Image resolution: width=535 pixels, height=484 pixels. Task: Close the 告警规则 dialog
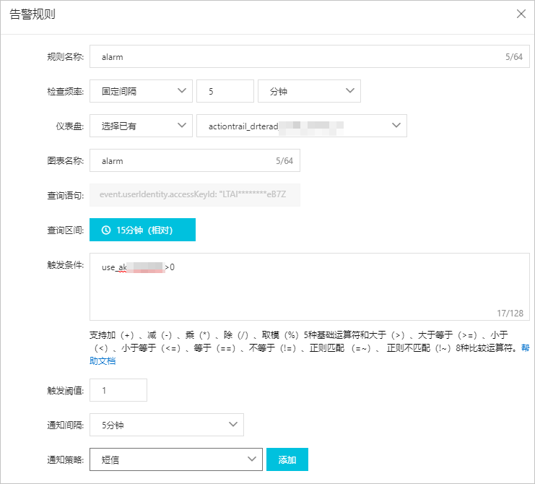[x=521, y=14]
